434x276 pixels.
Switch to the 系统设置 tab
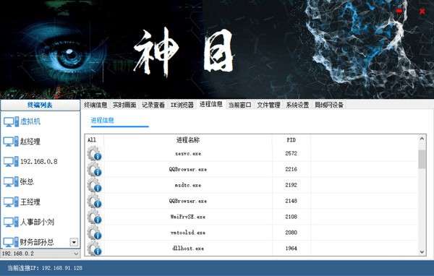tap(297, 105)
